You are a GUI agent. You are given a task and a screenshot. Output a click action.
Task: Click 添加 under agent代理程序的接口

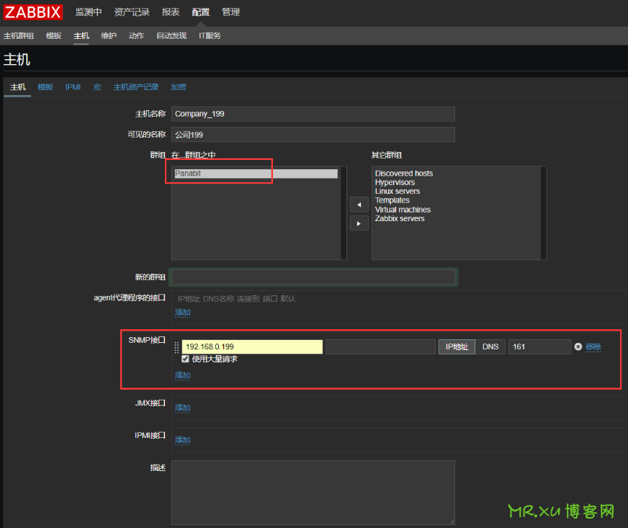(x=183, y=313)
